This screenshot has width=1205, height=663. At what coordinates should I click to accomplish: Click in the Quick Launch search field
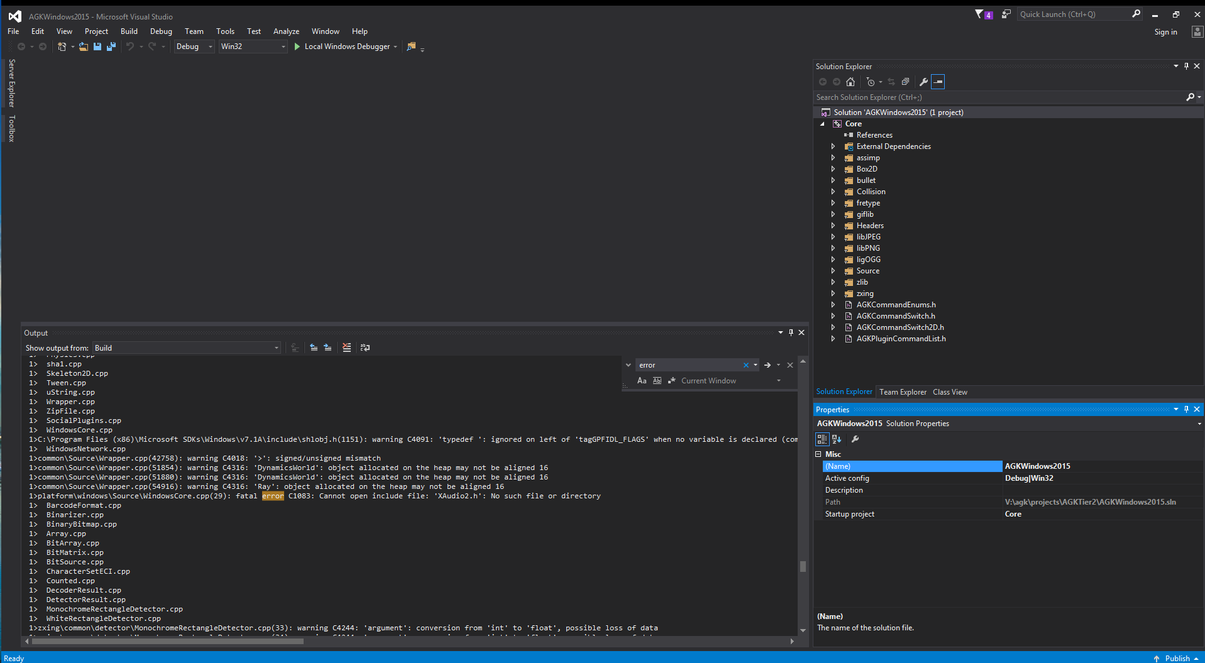coord(1074,14)
